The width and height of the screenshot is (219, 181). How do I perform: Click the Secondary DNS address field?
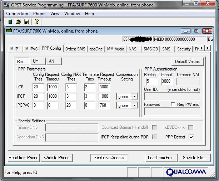coord(72,137)
